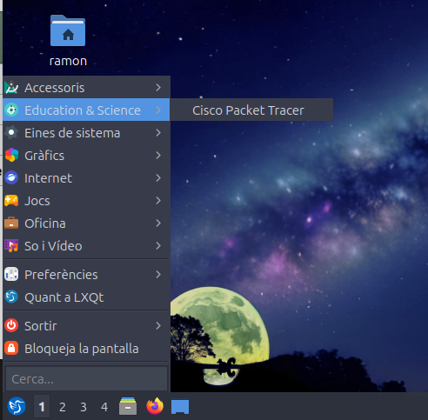Open the Preferències menu entry

86,274
